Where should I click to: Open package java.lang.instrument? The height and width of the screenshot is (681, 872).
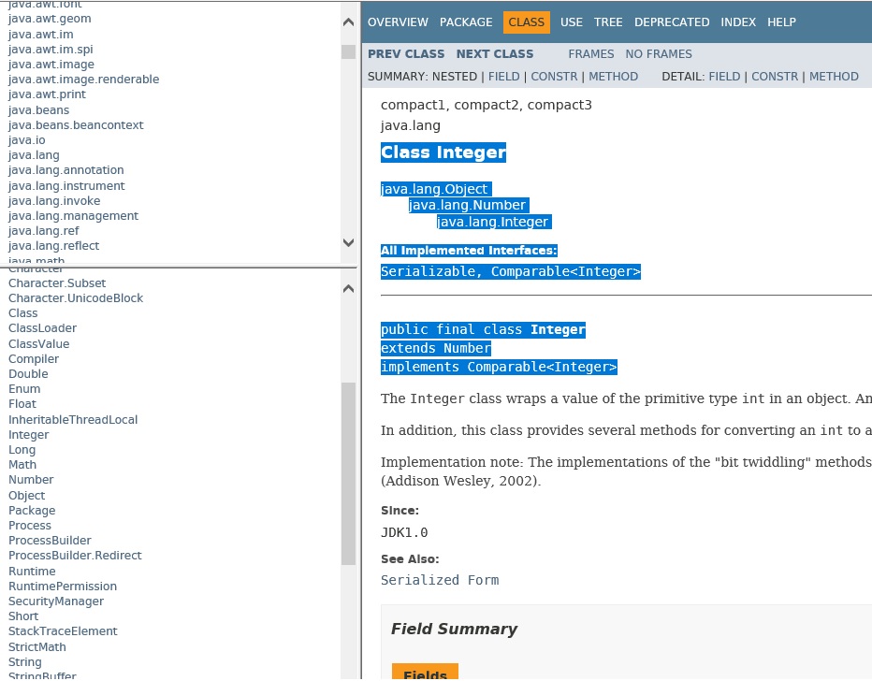coord(66,185)
